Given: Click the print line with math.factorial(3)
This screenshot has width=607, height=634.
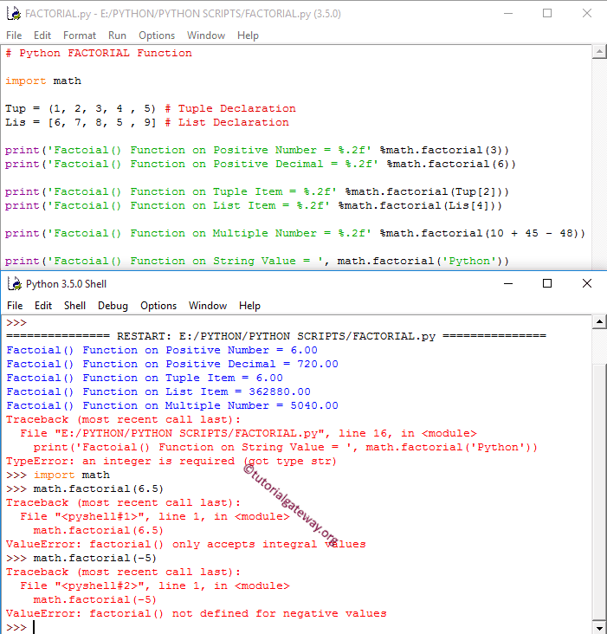Looking at the screenshot, I should click(x=257, y=150).
